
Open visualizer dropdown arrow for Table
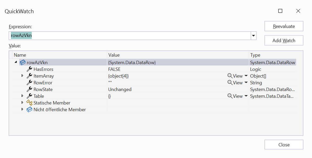pos(246,96)
